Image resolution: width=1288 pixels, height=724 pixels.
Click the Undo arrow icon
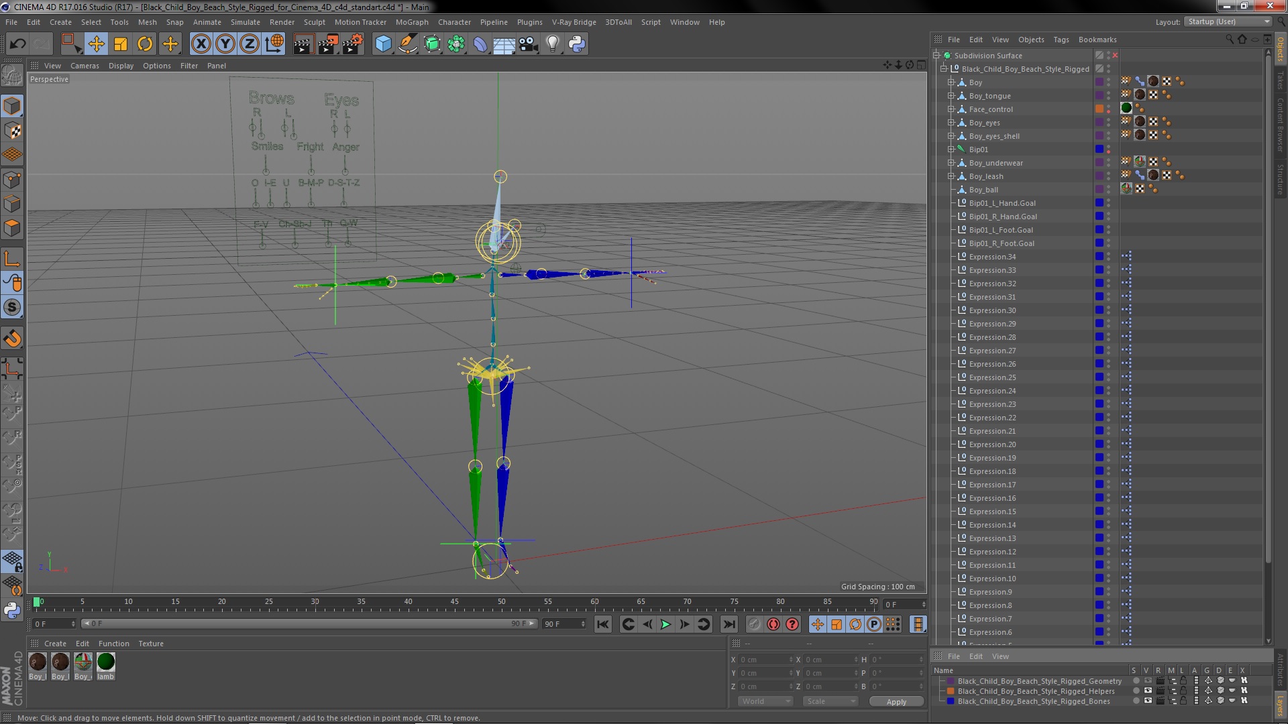[x=17, y=44]
